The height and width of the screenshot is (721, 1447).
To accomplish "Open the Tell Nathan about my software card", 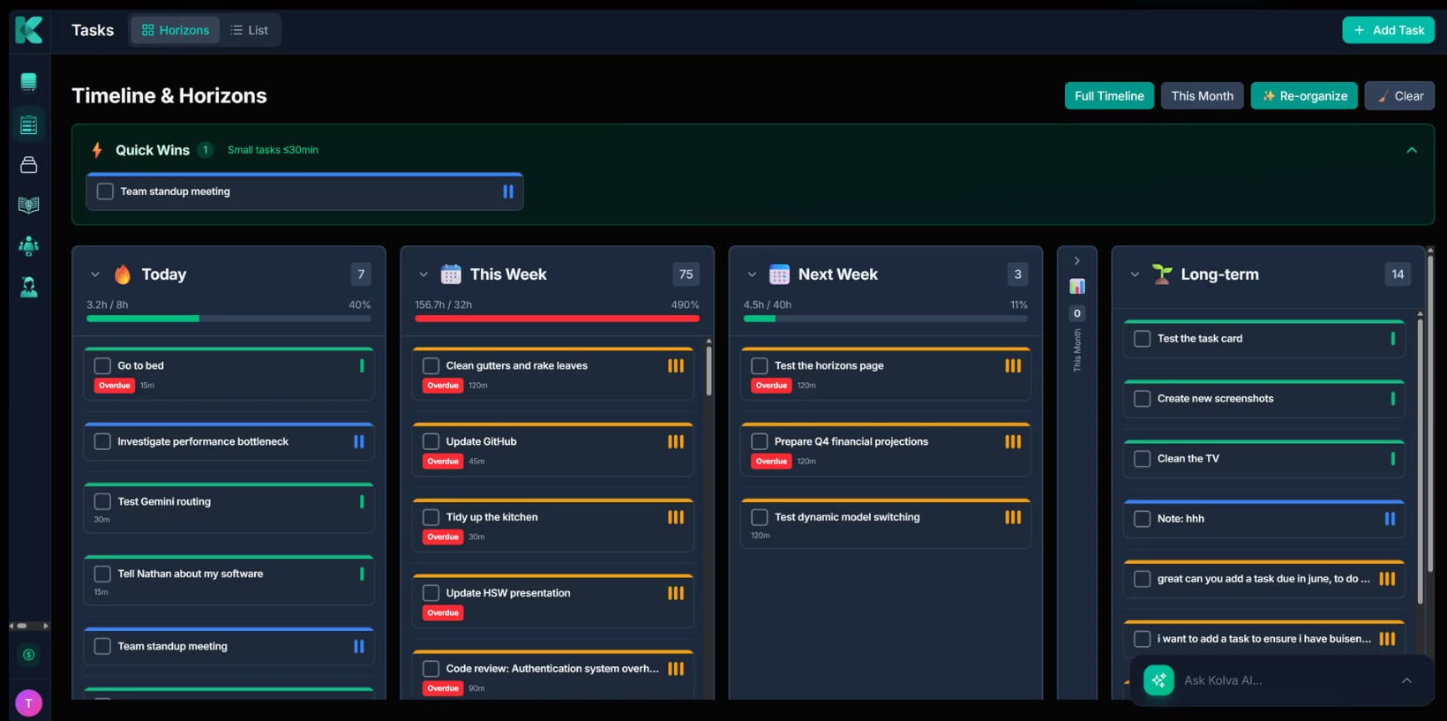I will (x=229, y=581).
